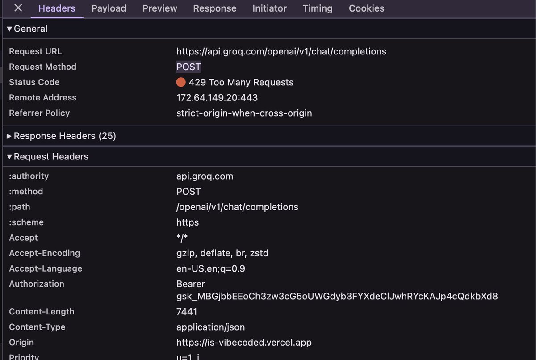The height and width of the screenshot is (360, 536).
Task: Click the /openai/v1/chat/completions path value
Action: click(237, 207)
